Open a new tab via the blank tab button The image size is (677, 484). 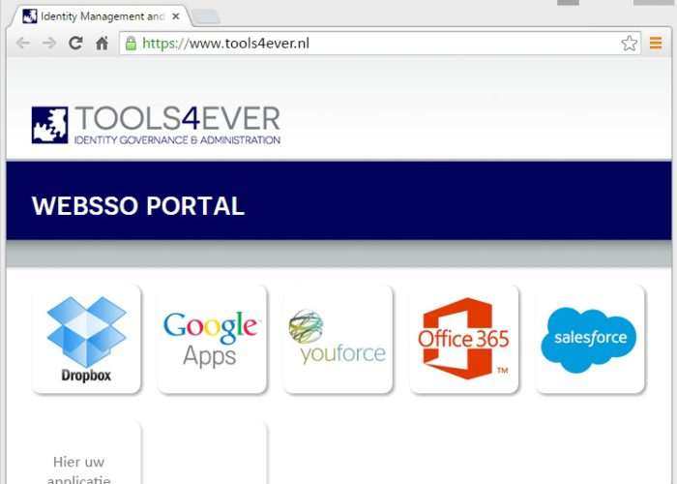205,16
